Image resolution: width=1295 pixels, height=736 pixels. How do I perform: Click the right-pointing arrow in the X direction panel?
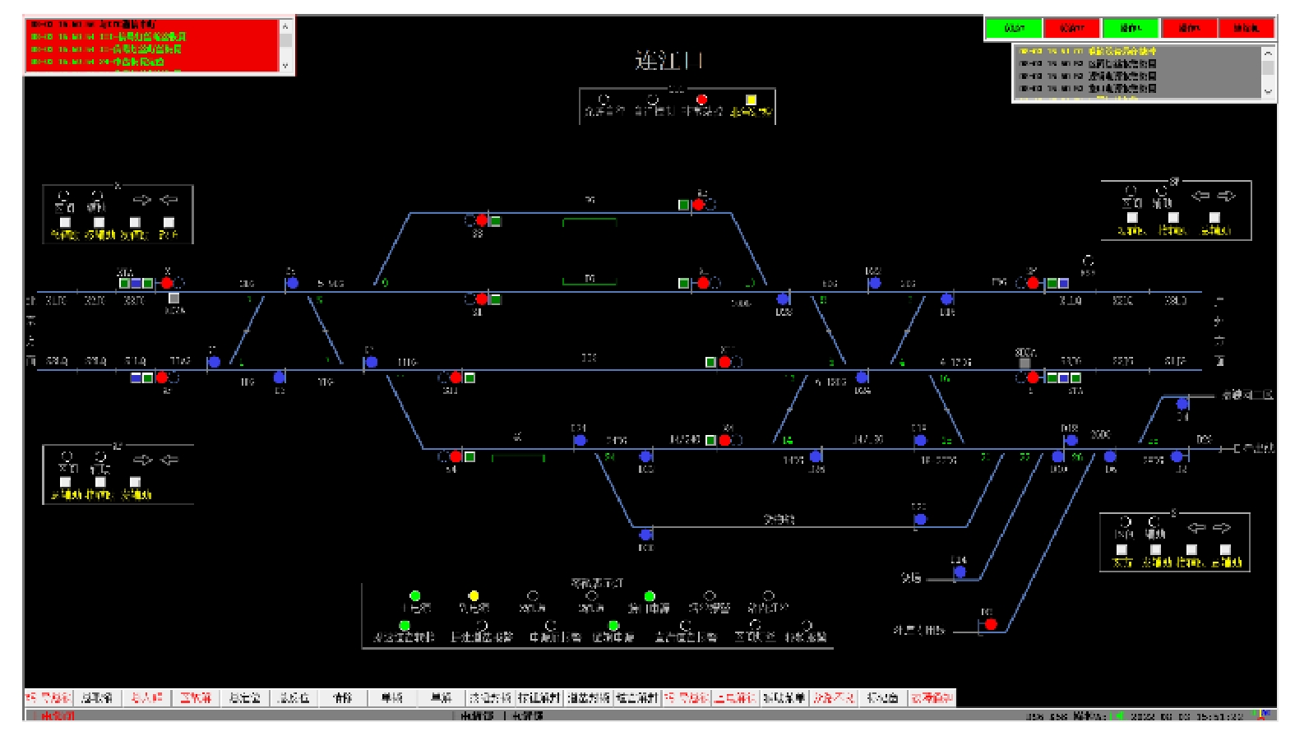[142, 200]
